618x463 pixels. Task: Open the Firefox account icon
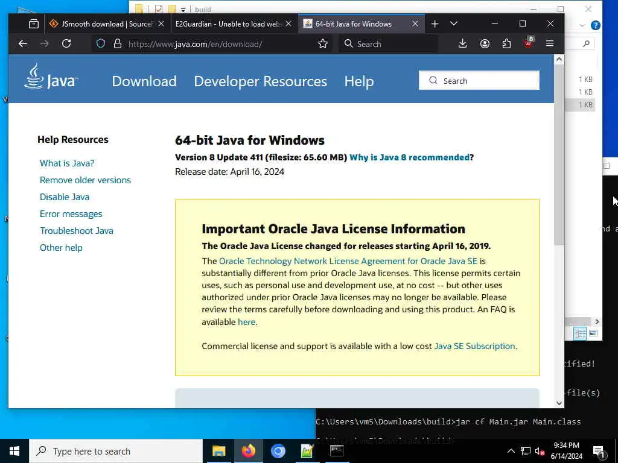[485, 43]
